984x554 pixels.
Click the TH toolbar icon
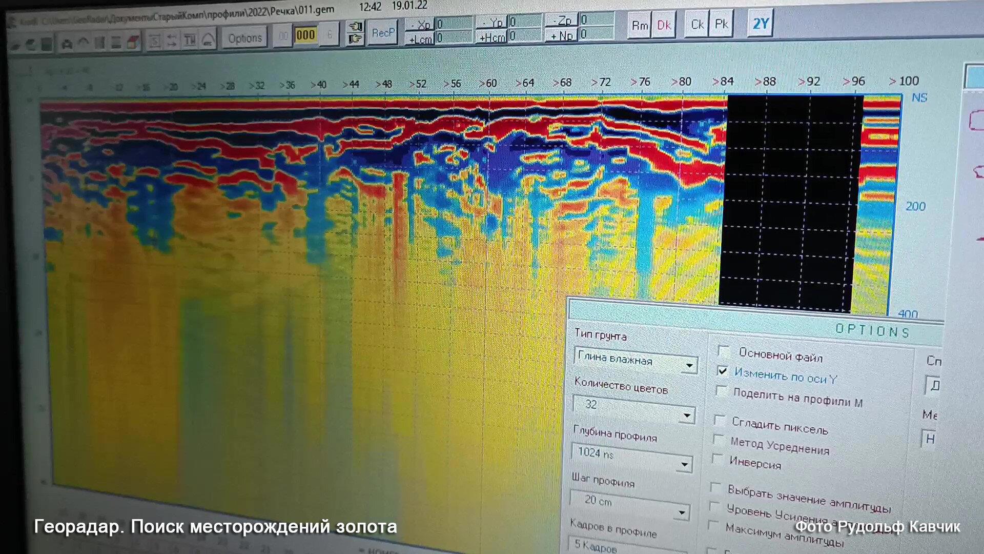coord(190,41)
